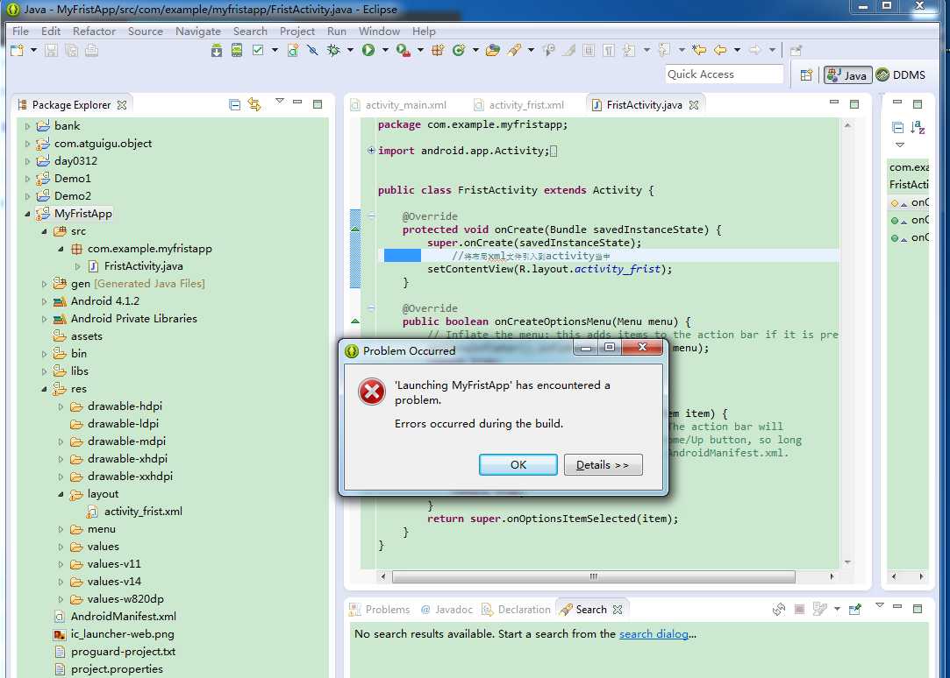Click the search dialog link

click(654, 634)
